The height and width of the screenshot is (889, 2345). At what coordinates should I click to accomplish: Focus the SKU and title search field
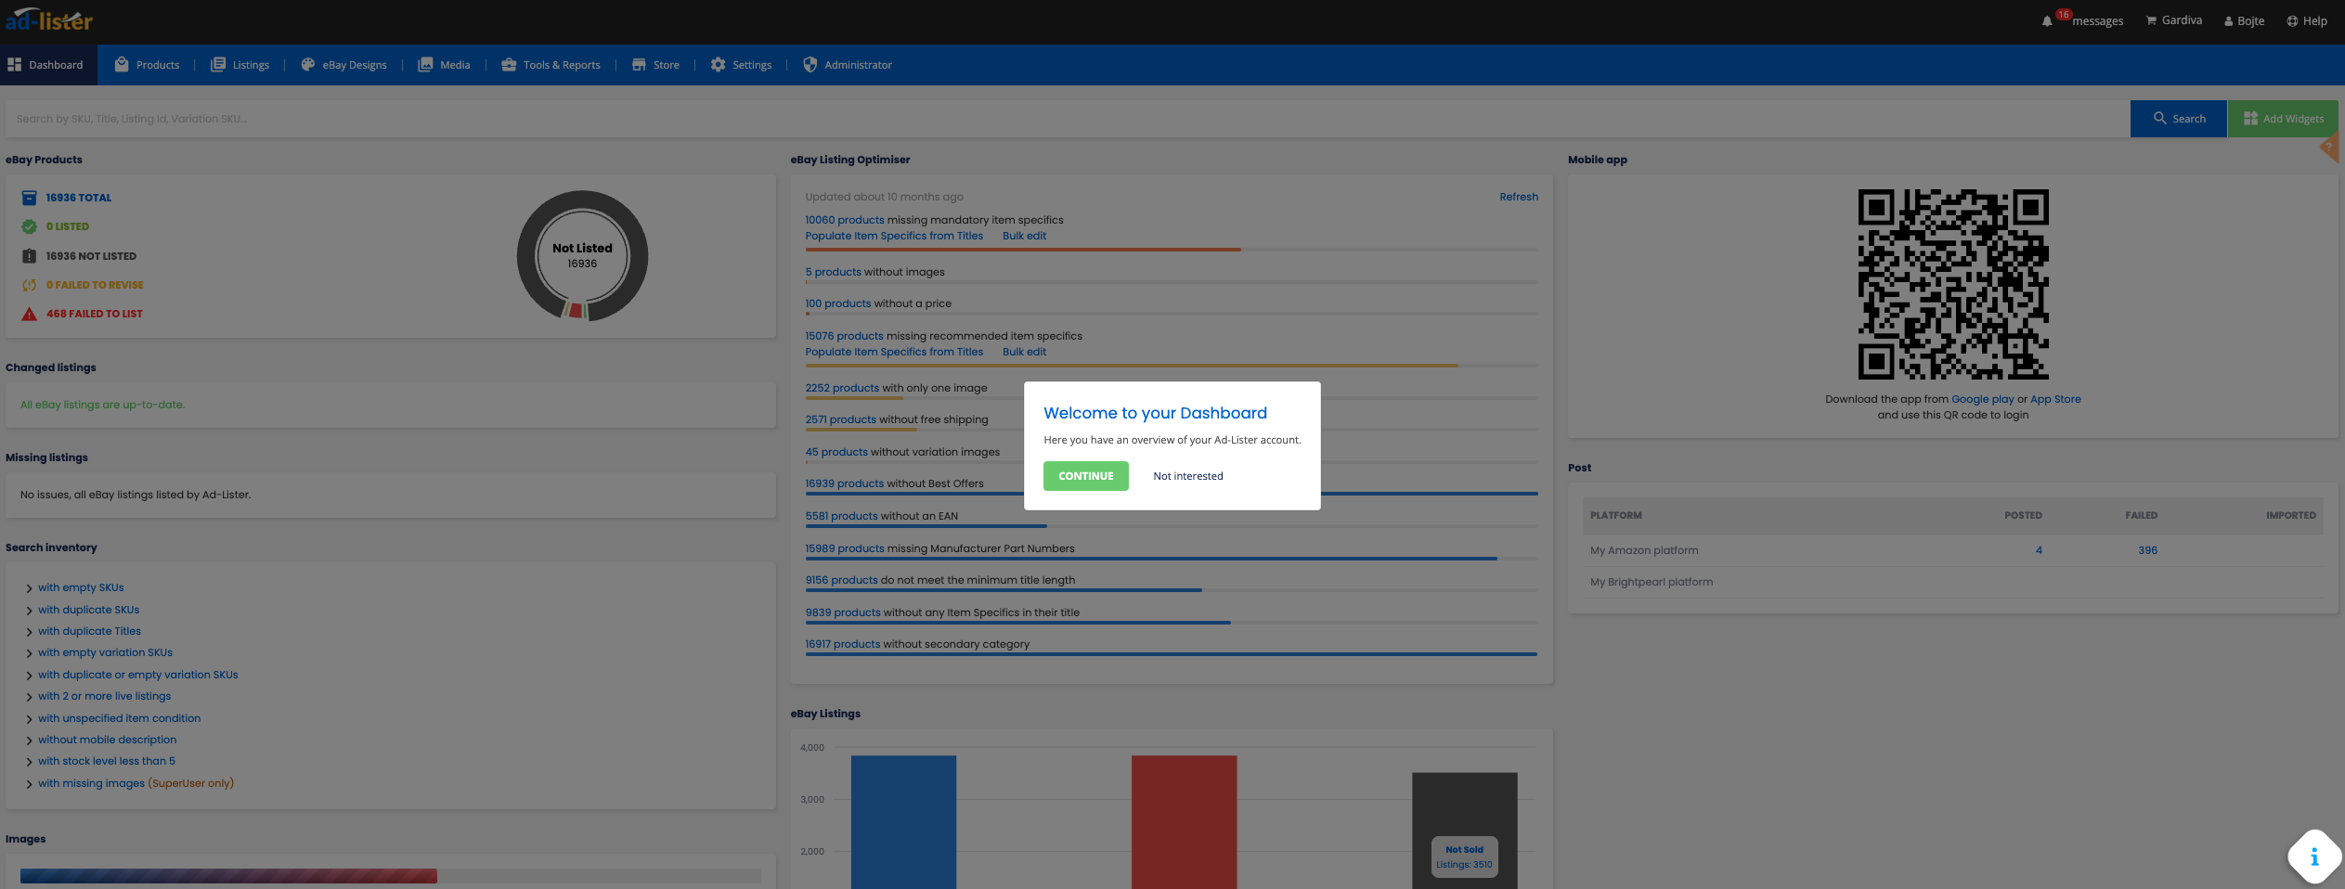(x=1068, y=119)
